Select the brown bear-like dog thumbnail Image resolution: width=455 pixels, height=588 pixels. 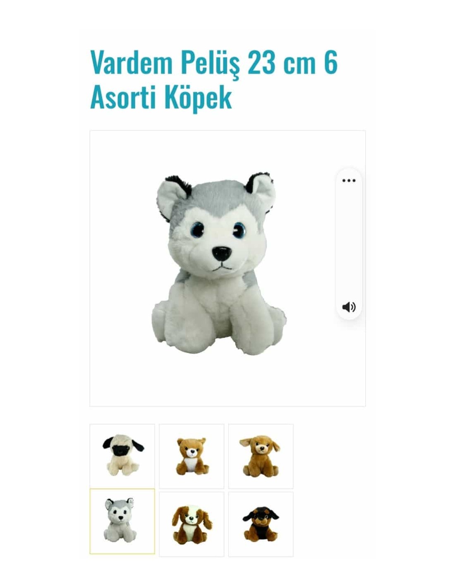click(192, 456)
